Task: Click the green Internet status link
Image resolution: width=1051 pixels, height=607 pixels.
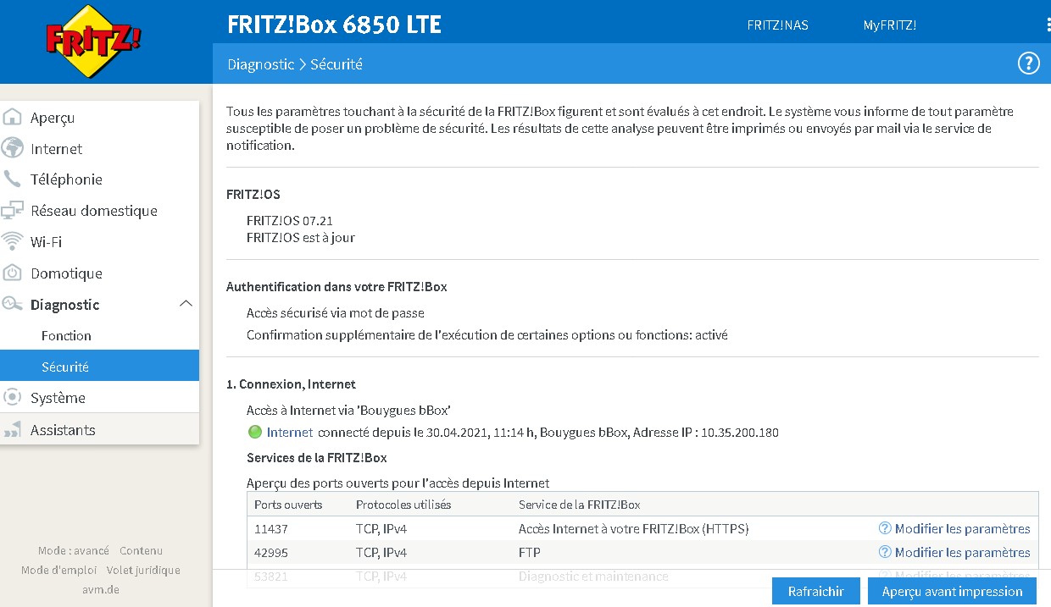Action: 290,432
